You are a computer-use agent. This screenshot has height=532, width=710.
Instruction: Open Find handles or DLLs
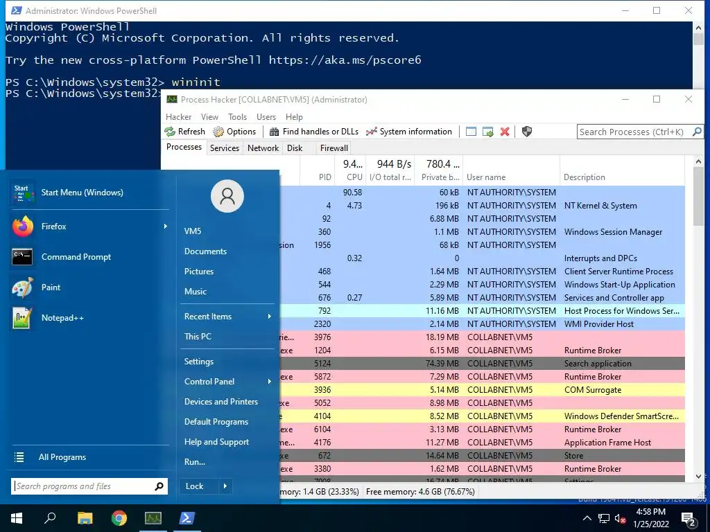coord(314,132)
